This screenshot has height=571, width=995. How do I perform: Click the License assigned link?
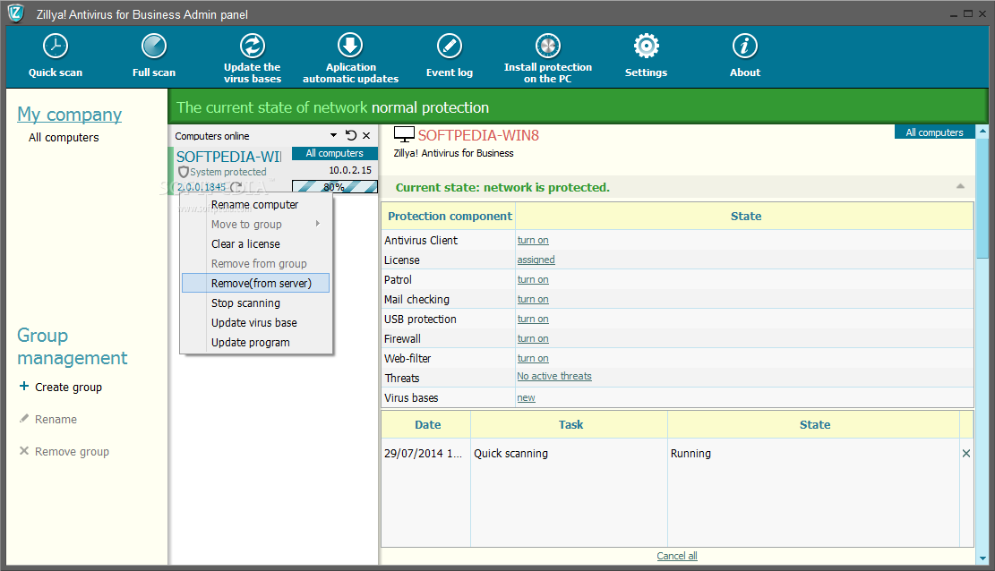(x=536, y=260)
